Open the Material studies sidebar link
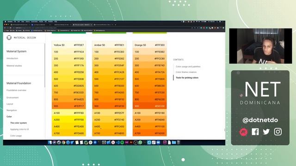296x166 pixels. coord(14,65)
